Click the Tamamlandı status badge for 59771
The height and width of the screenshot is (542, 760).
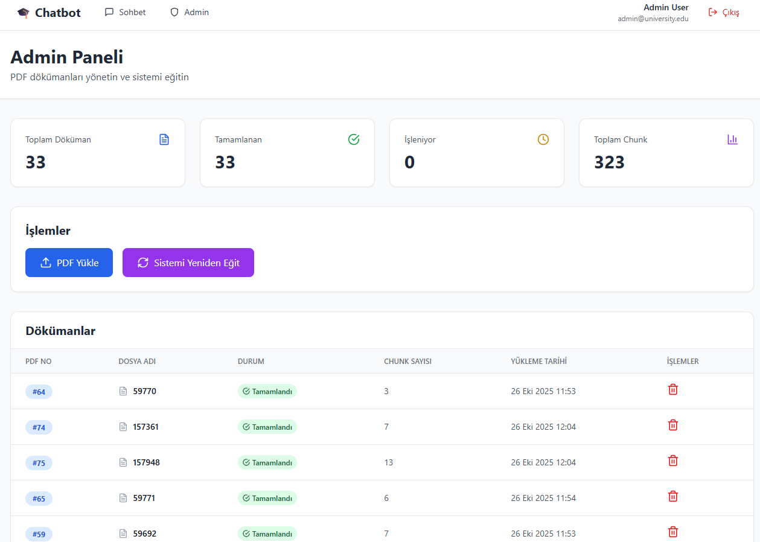pos(267,499)
